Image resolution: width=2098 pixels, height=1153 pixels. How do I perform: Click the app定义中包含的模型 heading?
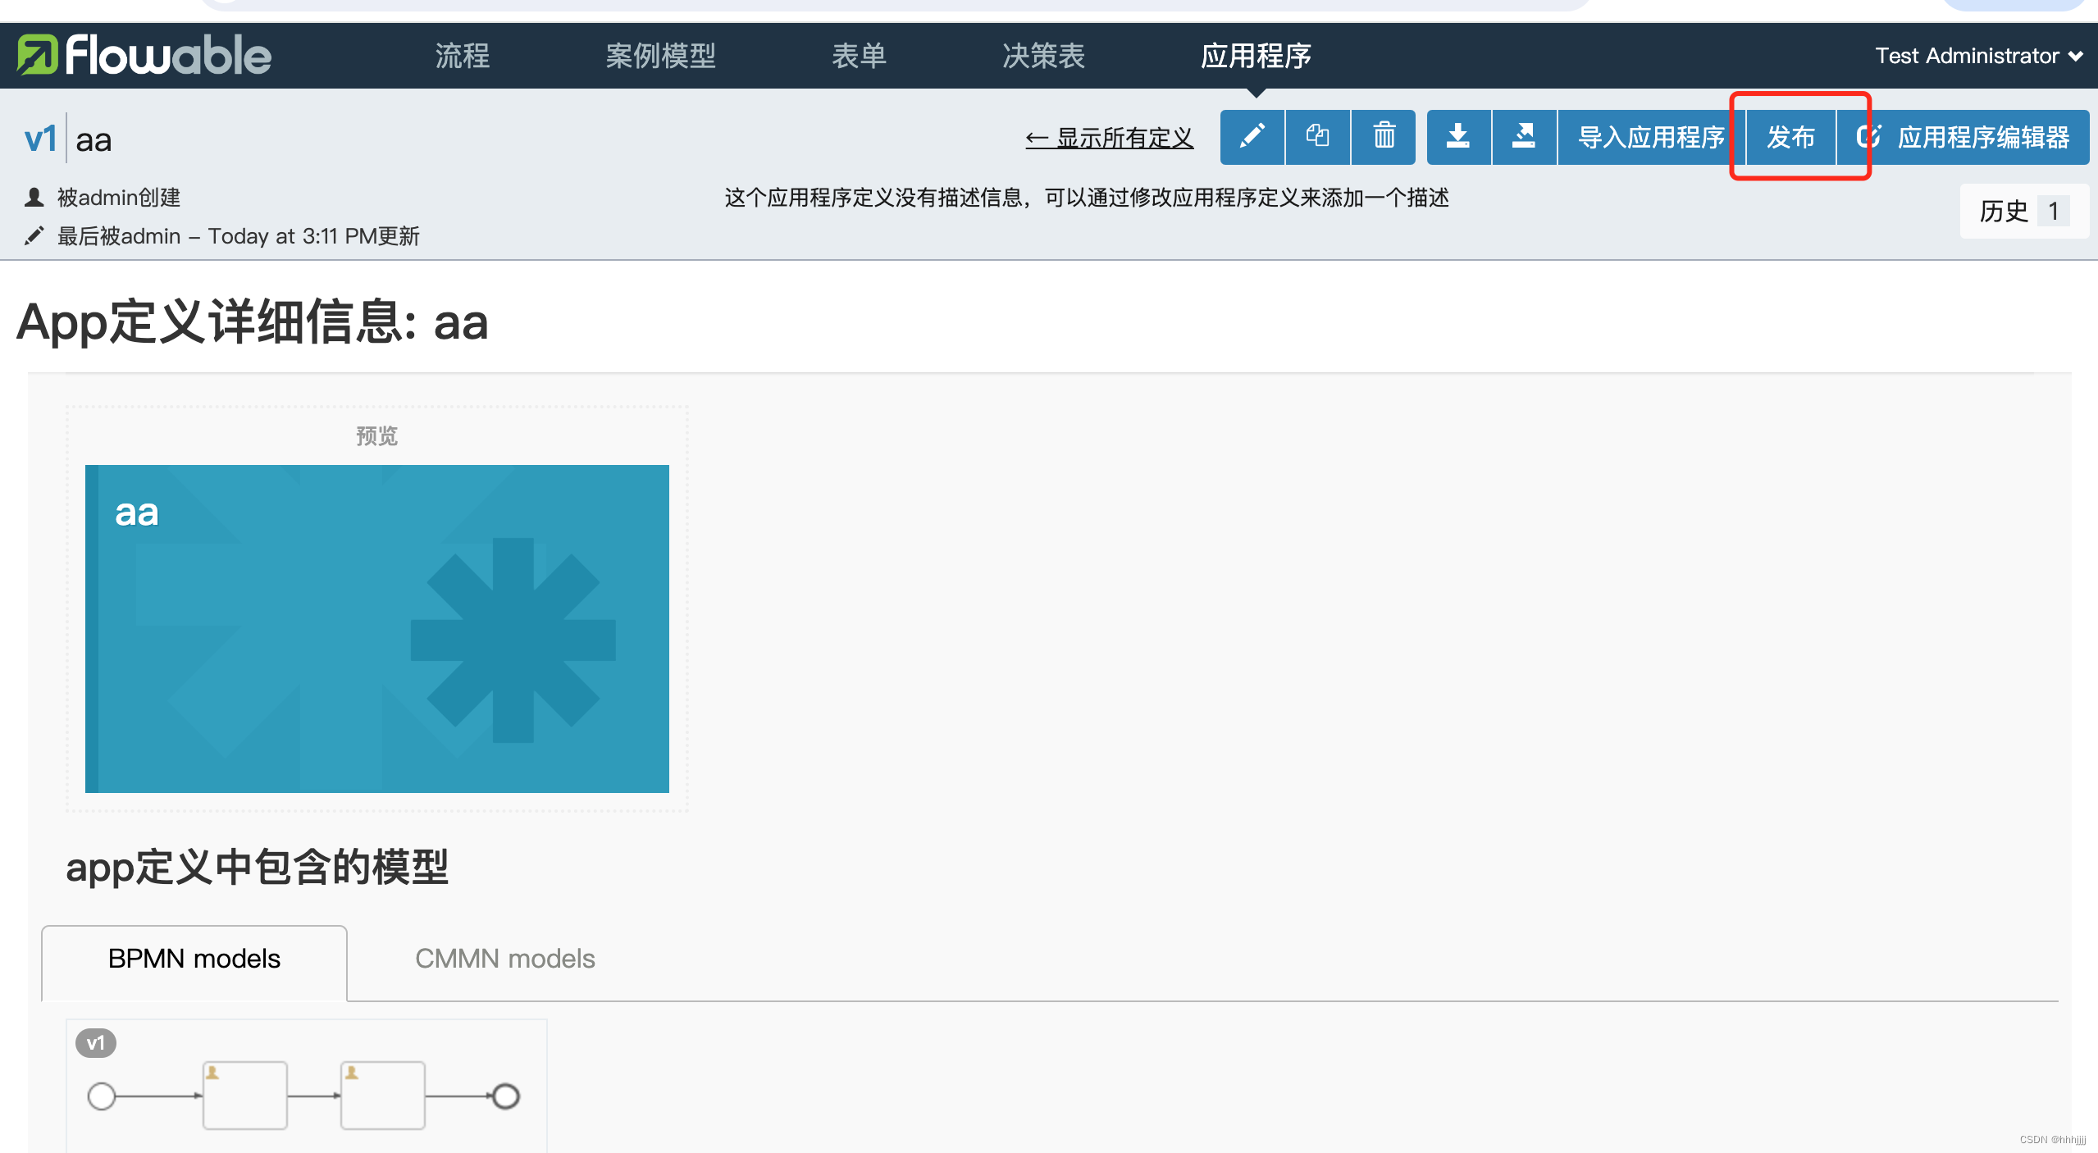click(258, 867)
